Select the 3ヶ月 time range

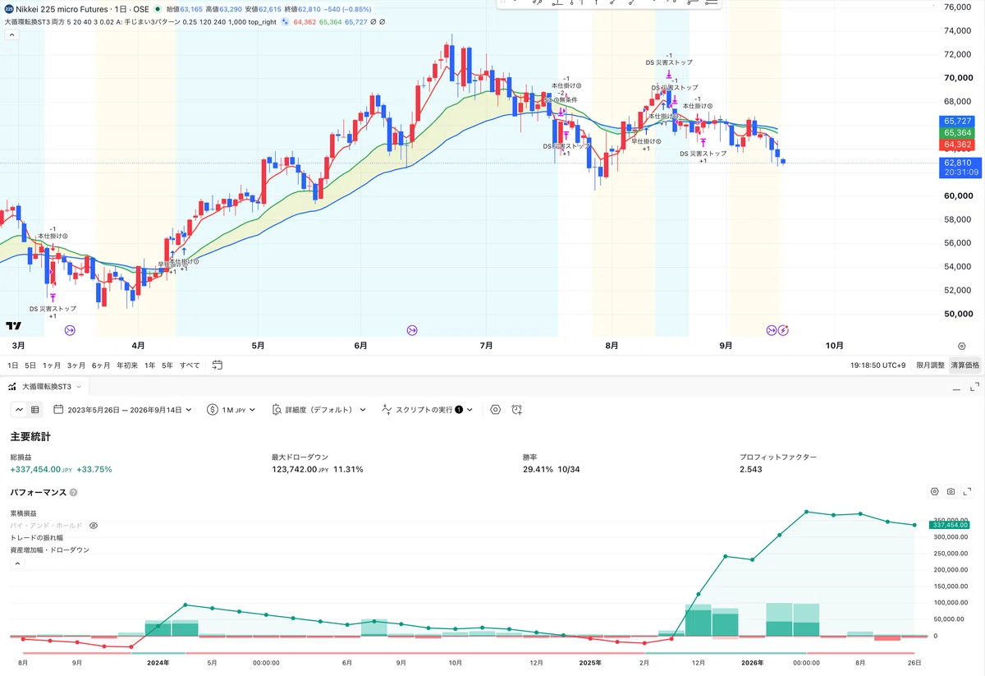tap(76, 365)
